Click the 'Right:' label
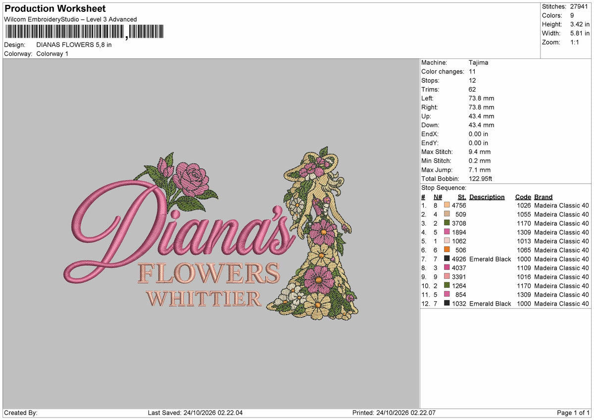Screen dimensions: 594x420 click(x=430, y=107)
